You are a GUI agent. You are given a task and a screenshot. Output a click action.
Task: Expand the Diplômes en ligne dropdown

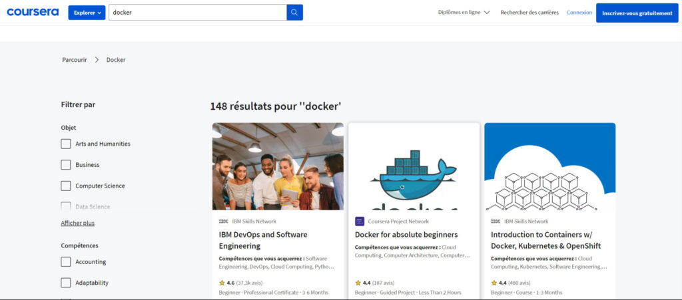tap(464, 13)
